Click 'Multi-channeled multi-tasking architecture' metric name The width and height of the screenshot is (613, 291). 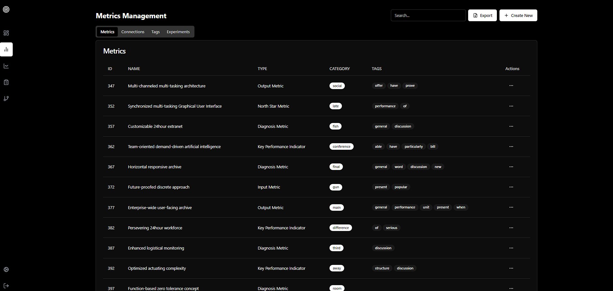click(167, 86)
